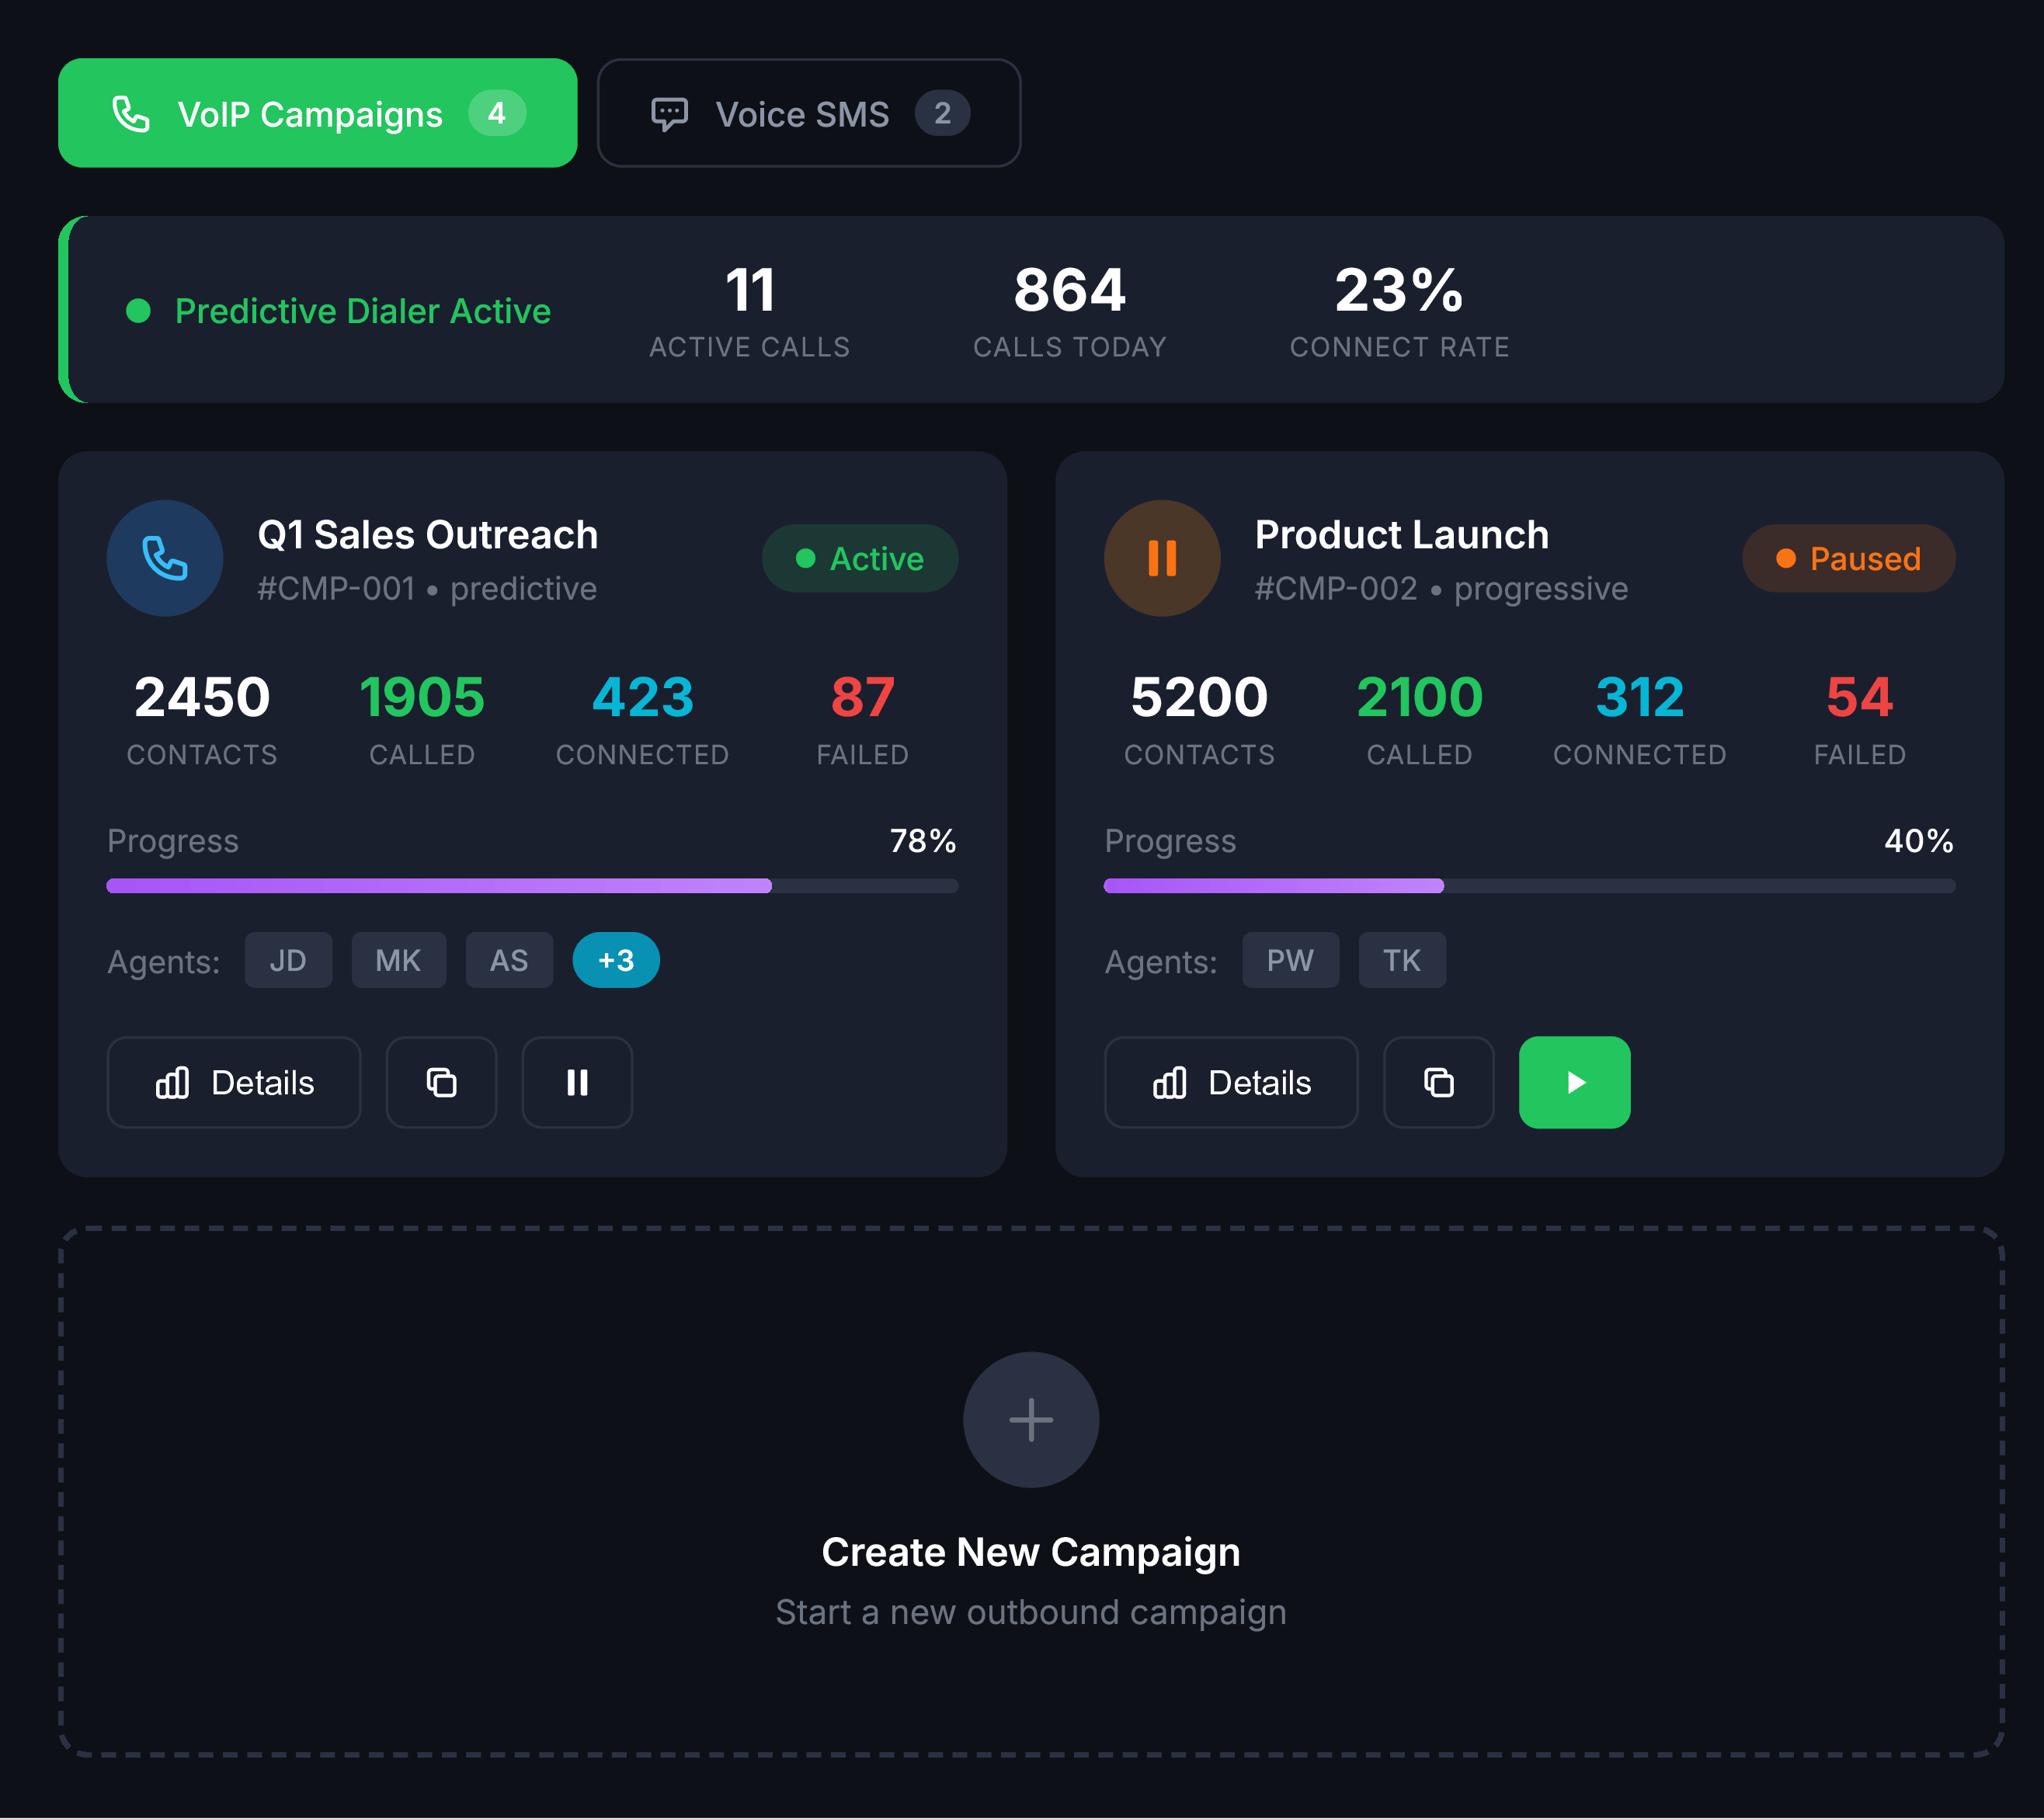Toggle the Paused status badge on Product Launch
The width and height of the screenshot is (2044, 1819).
[1848, 558]
